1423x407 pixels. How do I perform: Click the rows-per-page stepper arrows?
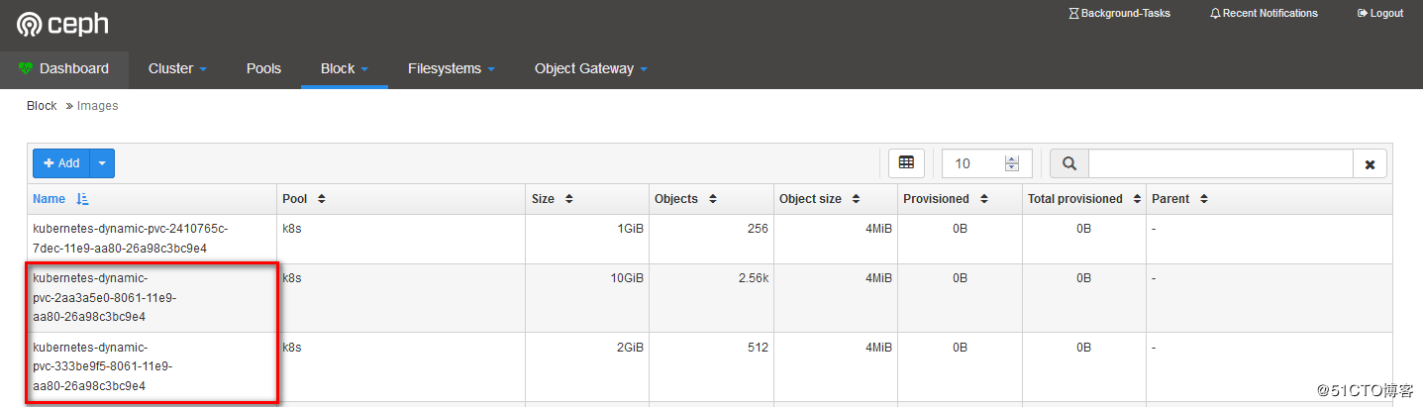pos(1011,163)
